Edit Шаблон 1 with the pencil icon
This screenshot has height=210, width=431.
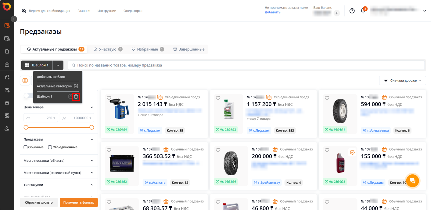point(70,96)
